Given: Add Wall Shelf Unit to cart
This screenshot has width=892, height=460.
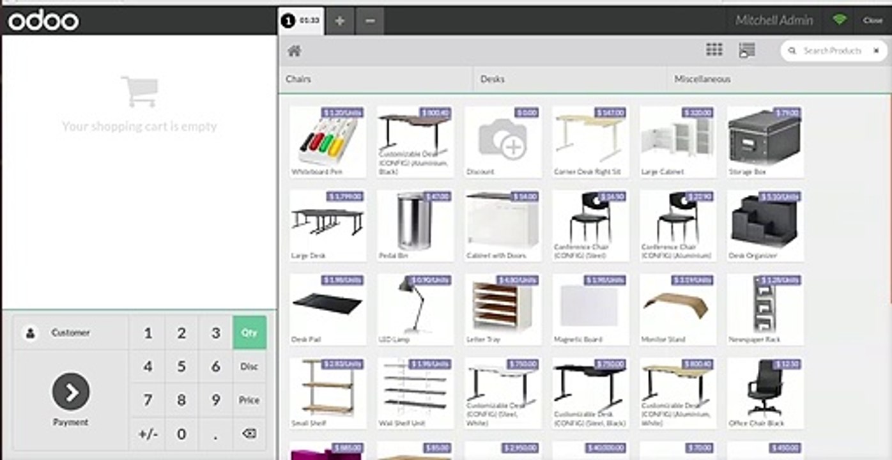Looking at the screenshot, I should (415, 393).
